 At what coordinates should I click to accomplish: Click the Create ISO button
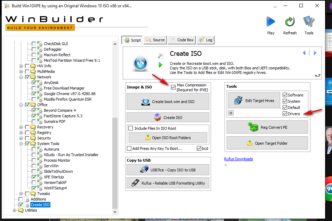coord(168,117)
